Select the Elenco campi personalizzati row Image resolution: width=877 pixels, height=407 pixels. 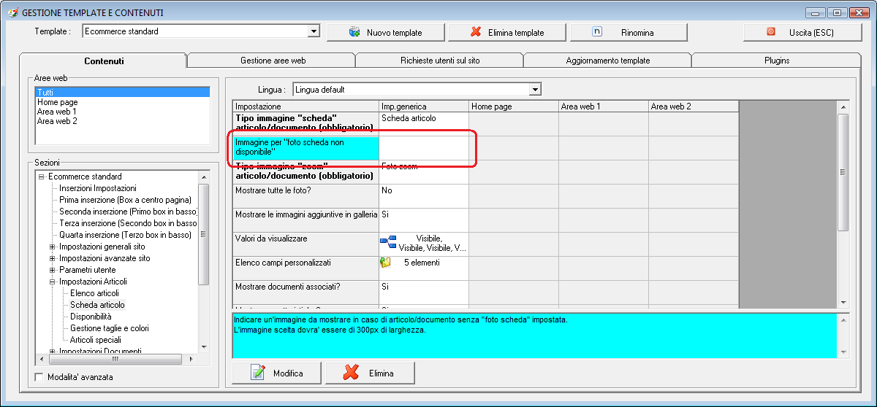tap(305, 268)
